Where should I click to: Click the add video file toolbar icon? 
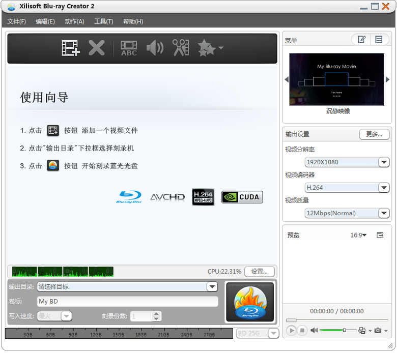(x=70, y=48)
